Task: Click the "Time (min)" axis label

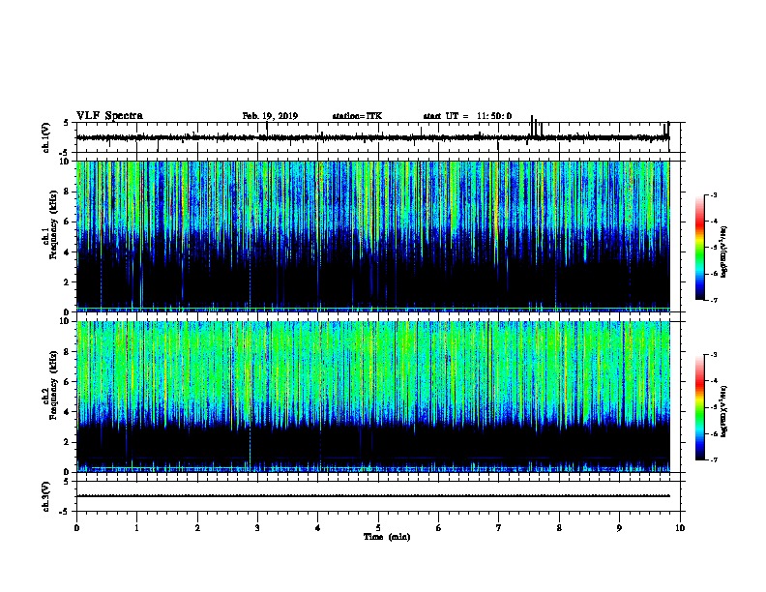Action: click(x=387, y=537)
